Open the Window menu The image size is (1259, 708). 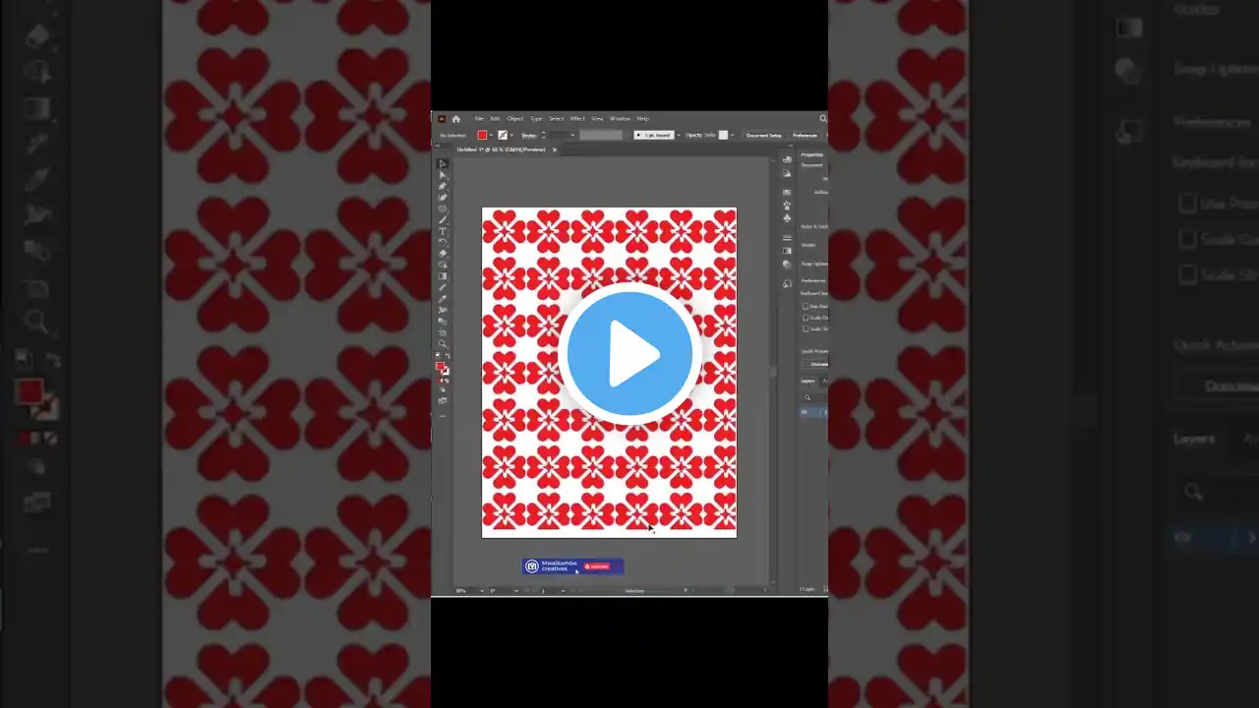620,119
